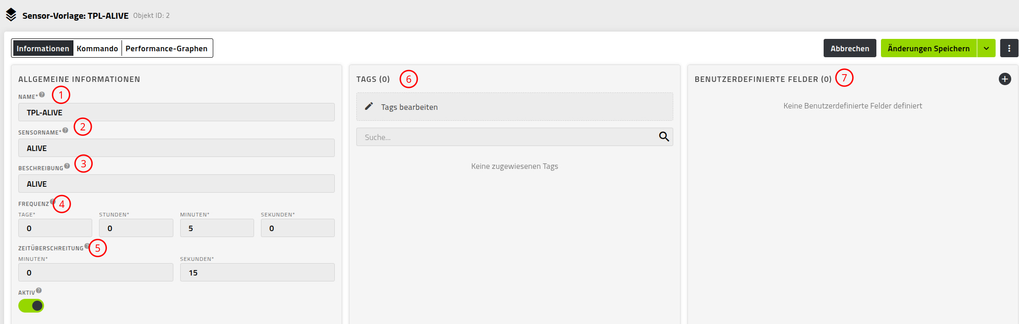This screenshot has width=1019, height=324.
Task: Click Tags bearbeiten button
Action: click(515, 107)
